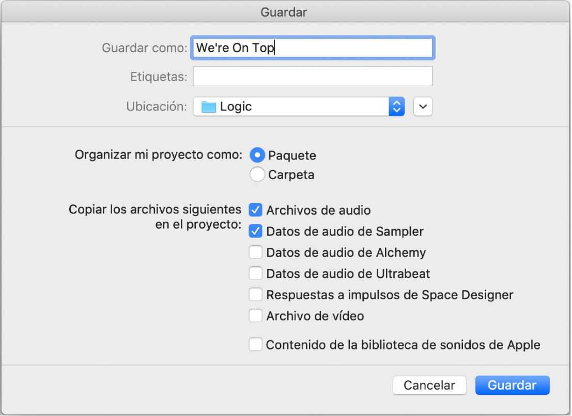This screenshot has height=416, width=572.
Task: Click the Carpeta option label text
Action: point(291,175)
